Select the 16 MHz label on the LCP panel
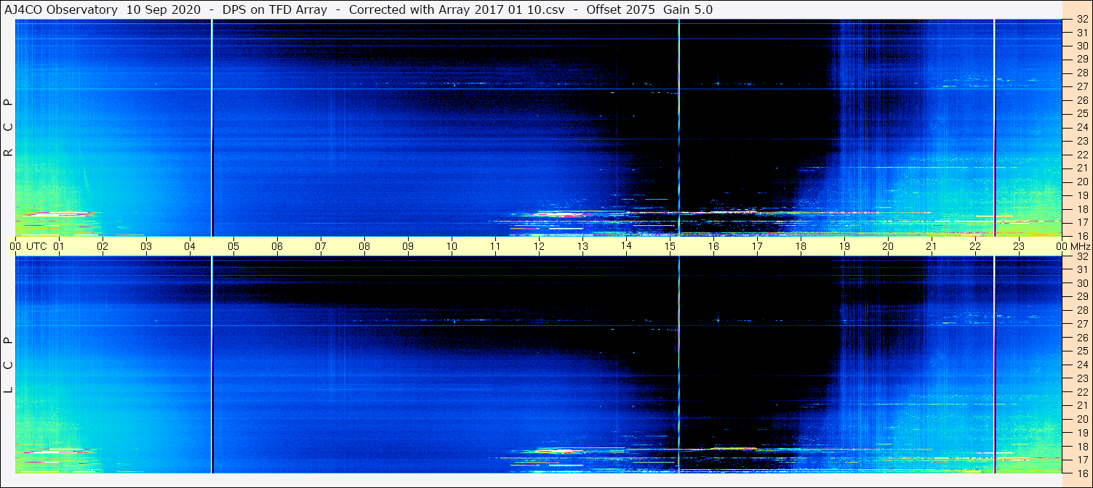This screenshot has height=488, width=1093. click(x=1081, y=473)
